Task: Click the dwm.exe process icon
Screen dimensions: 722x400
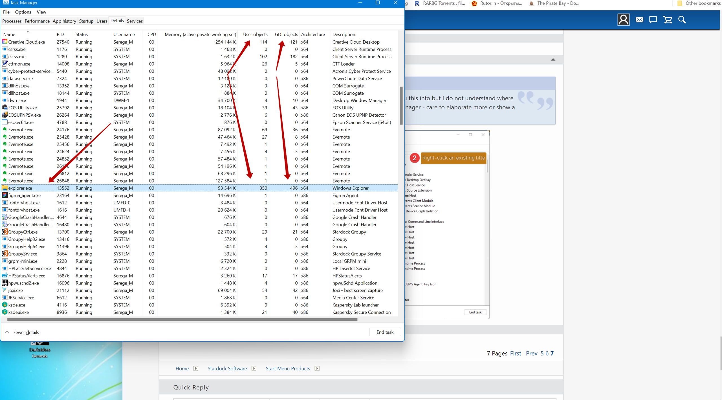Action: pyautogui.click(x=5, y=100)
